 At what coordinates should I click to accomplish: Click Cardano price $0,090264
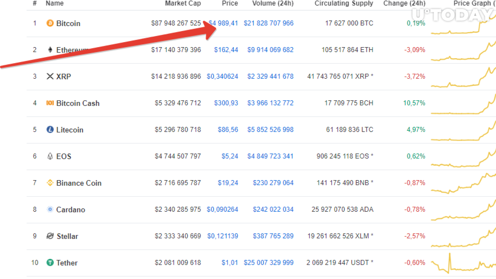[x=222, y=210]
